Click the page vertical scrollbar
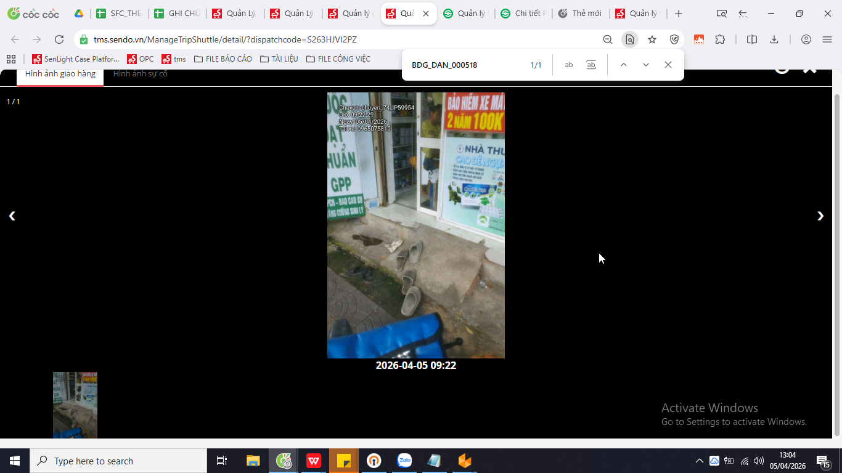The width and height of the screenshot is (842, 473). click(837, 265)
